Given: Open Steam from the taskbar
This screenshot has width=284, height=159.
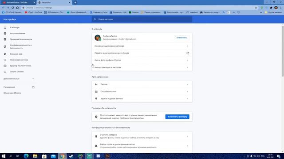Looking at the screenshot, I should (71, 156).
